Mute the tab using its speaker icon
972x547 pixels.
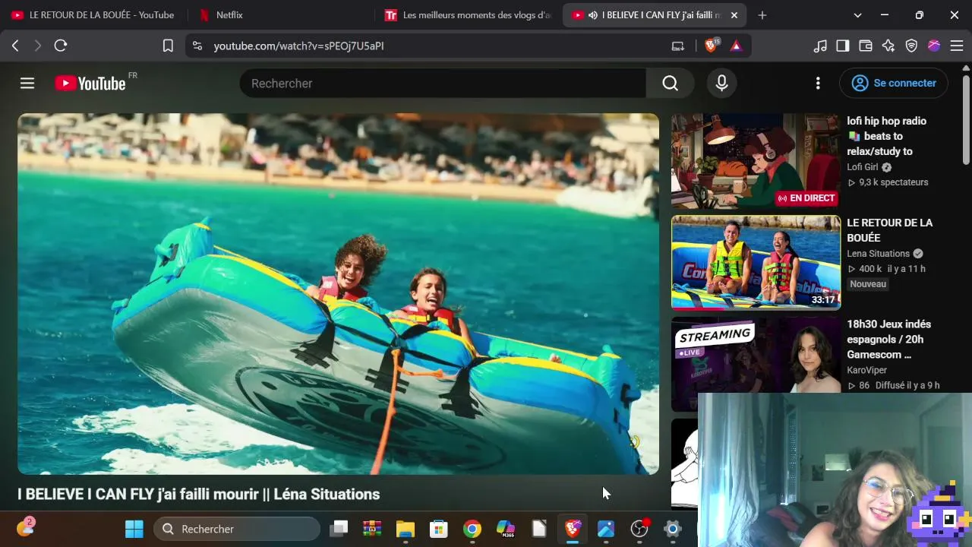click(x=593, y=15)
